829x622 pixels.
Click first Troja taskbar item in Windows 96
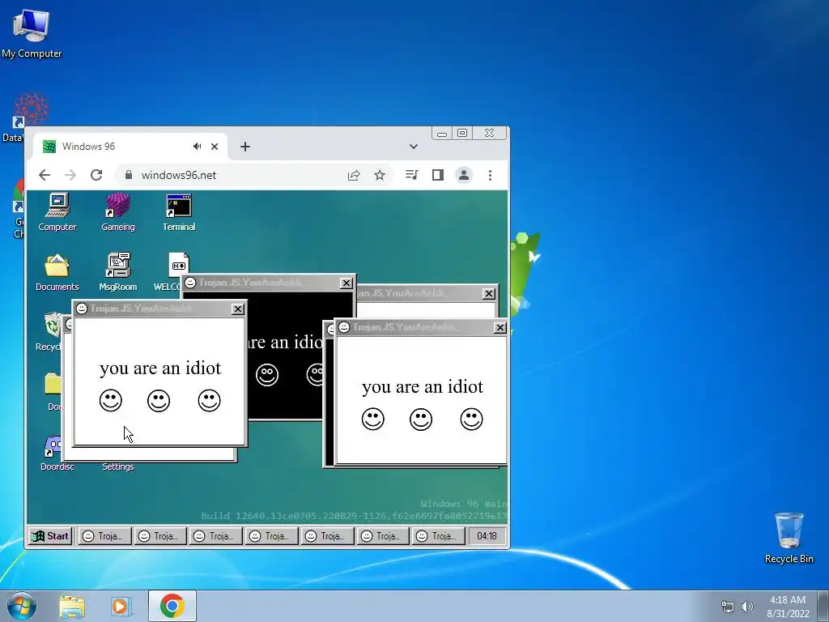[104, 536]
